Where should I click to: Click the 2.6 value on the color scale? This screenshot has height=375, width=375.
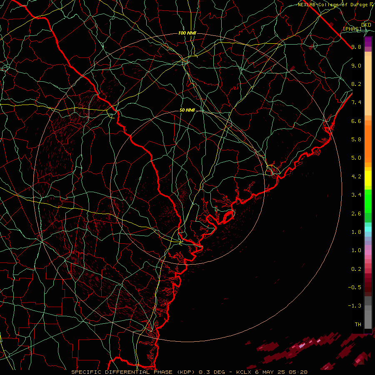point(356,214)
